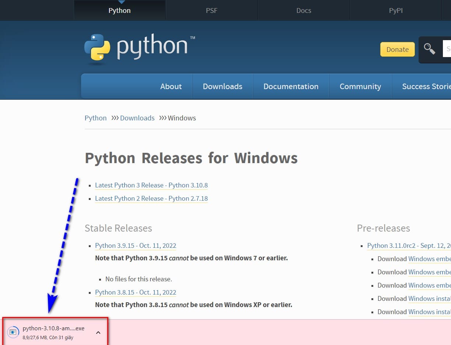
Task: Click the downloaded exe file icon
Action: tap(13, 332)
